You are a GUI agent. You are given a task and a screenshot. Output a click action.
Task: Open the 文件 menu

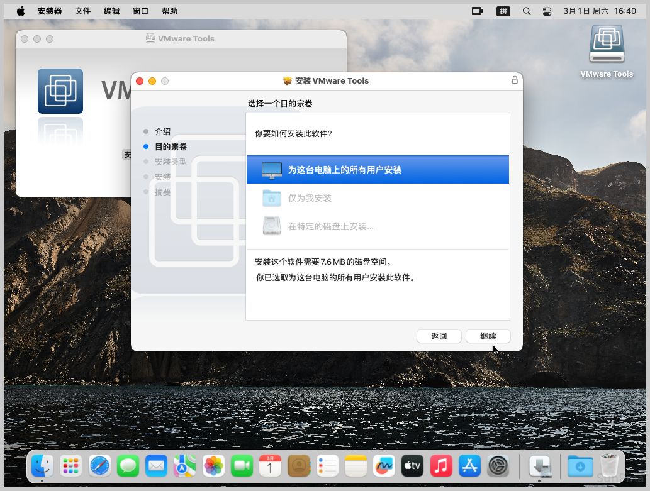tap(82, 11)
